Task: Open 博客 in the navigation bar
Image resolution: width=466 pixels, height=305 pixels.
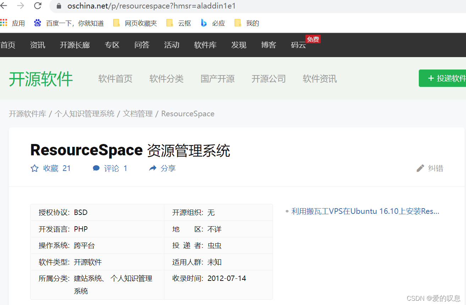Action: [x=269, y=45]
